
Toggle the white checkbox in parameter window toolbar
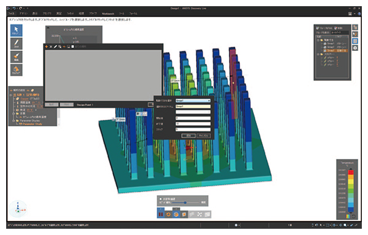tap(73, 47)
